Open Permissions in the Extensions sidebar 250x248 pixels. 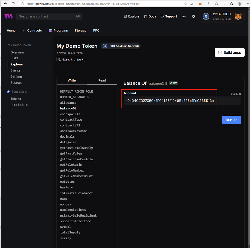19,105
